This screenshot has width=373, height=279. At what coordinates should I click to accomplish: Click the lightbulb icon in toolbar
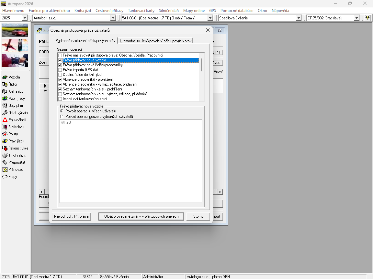click(367, 18)
